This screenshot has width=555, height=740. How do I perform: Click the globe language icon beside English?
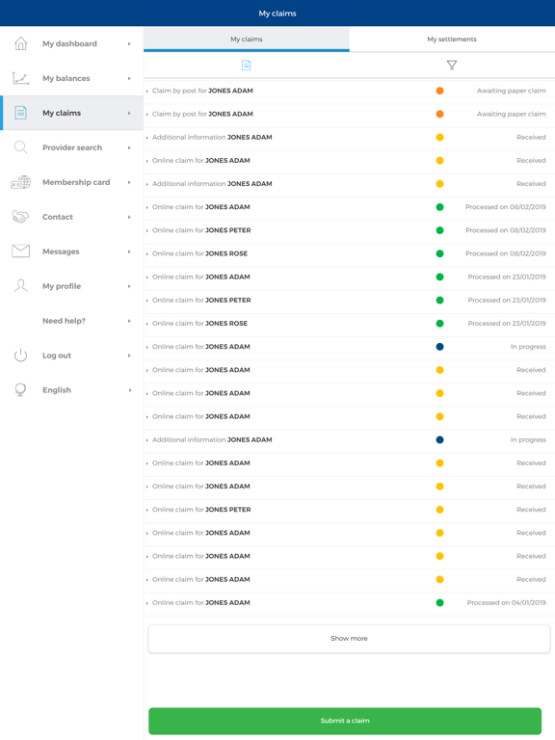tap(21, 390)
